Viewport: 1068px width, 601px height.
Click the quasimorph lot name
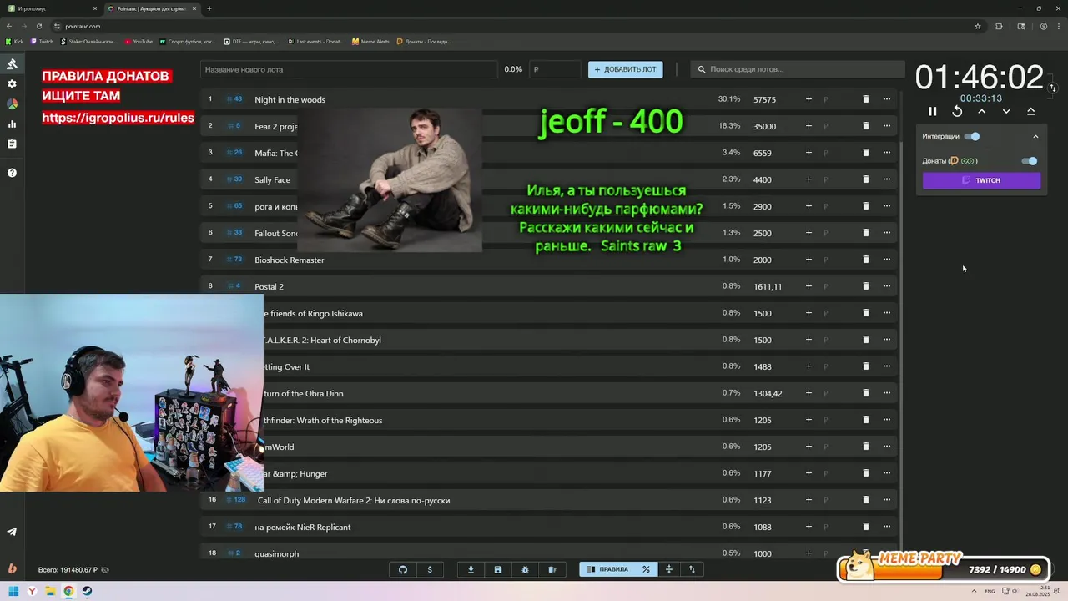(x=276, y=553)
